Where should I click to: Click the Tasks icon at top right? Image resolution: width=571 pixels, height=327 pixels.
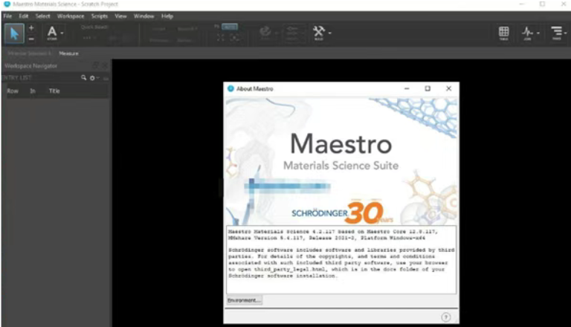point(555,33)
